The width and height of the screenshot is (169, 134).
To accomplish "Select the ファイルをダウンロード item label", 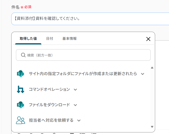I will click(49, 105).
